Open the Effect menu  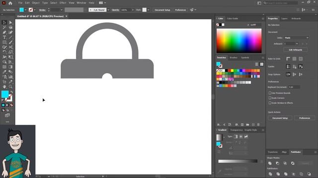[63, 3]
